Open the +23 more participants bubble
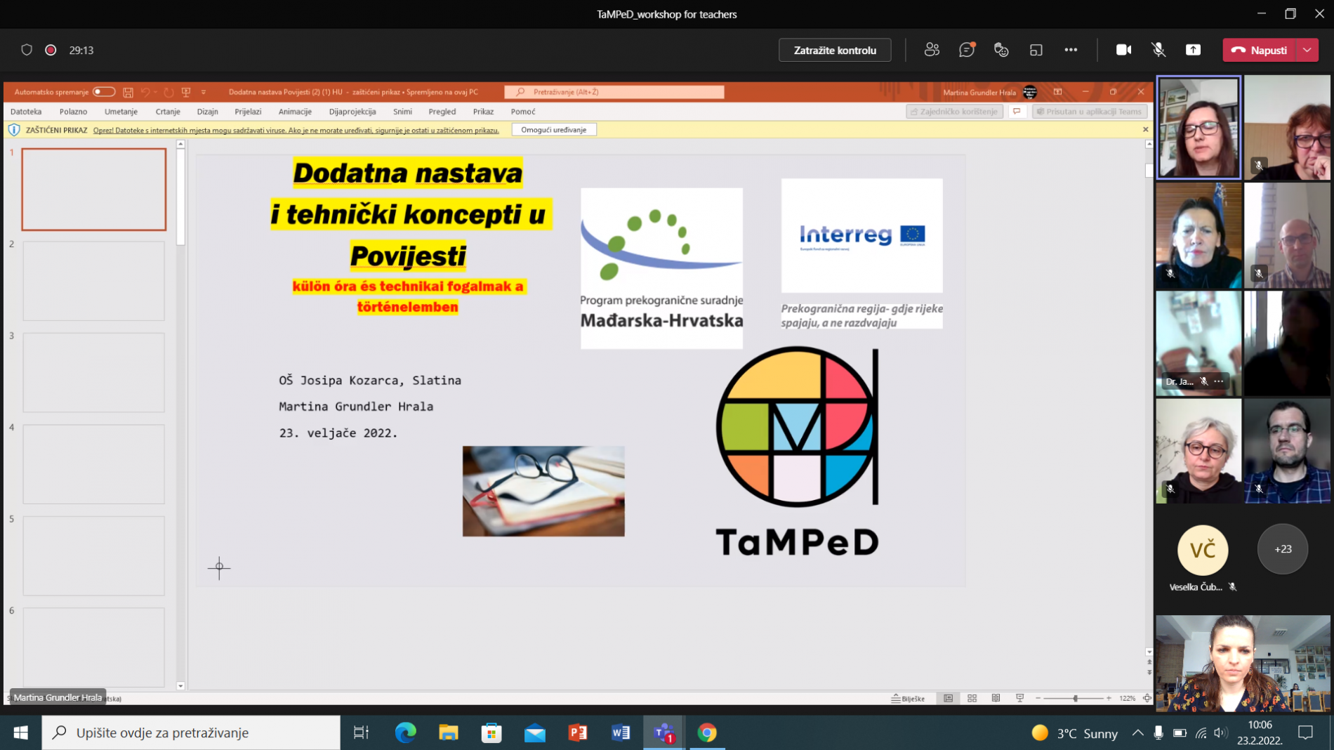This screenshot has width=1334, height=750. click(x=1283, y=549)
